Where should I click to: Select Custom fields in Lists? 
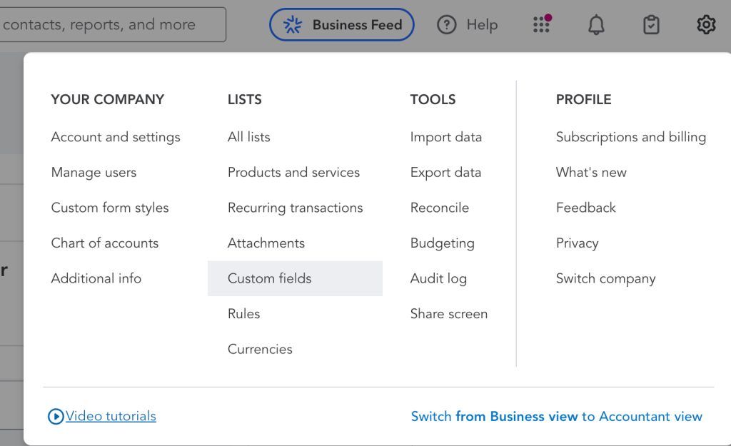point(270,278)
